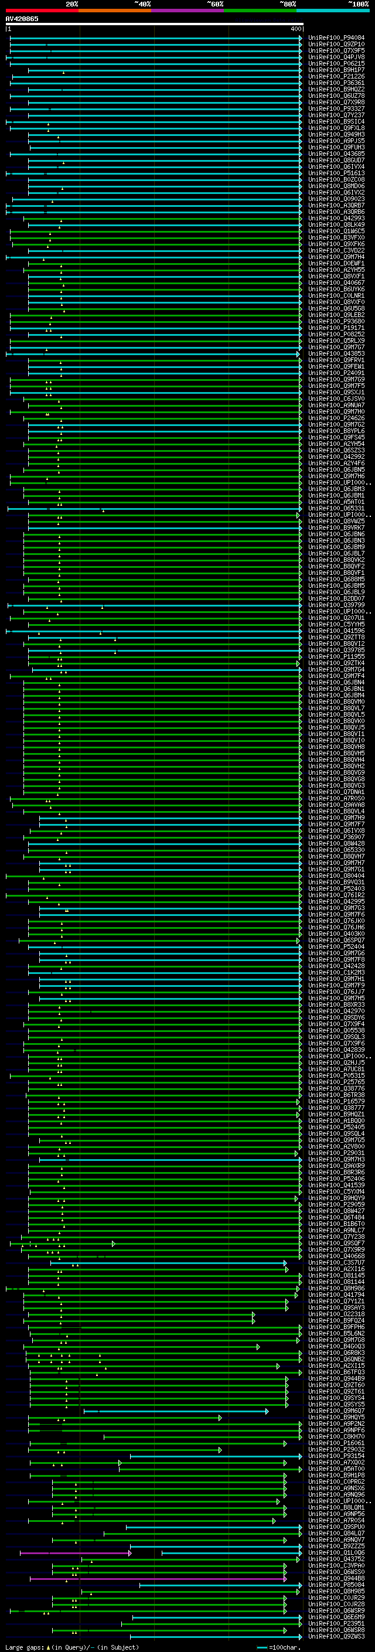Click label UniRef100_Q403K0
This screenshot has height=1652, width=375.
point(336,934)
